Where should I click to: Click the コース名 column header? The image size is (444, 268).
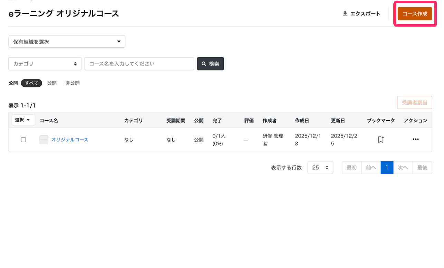tap(49, 121)
